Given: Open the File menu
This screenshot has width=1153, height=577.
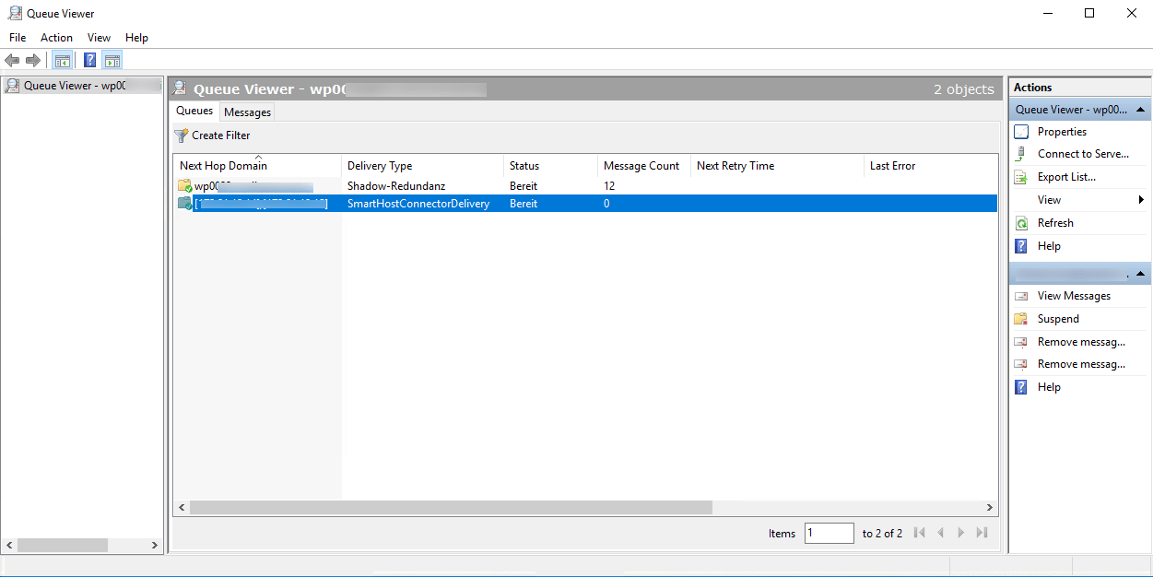Looking at the screenshot, I should (18, 38).
